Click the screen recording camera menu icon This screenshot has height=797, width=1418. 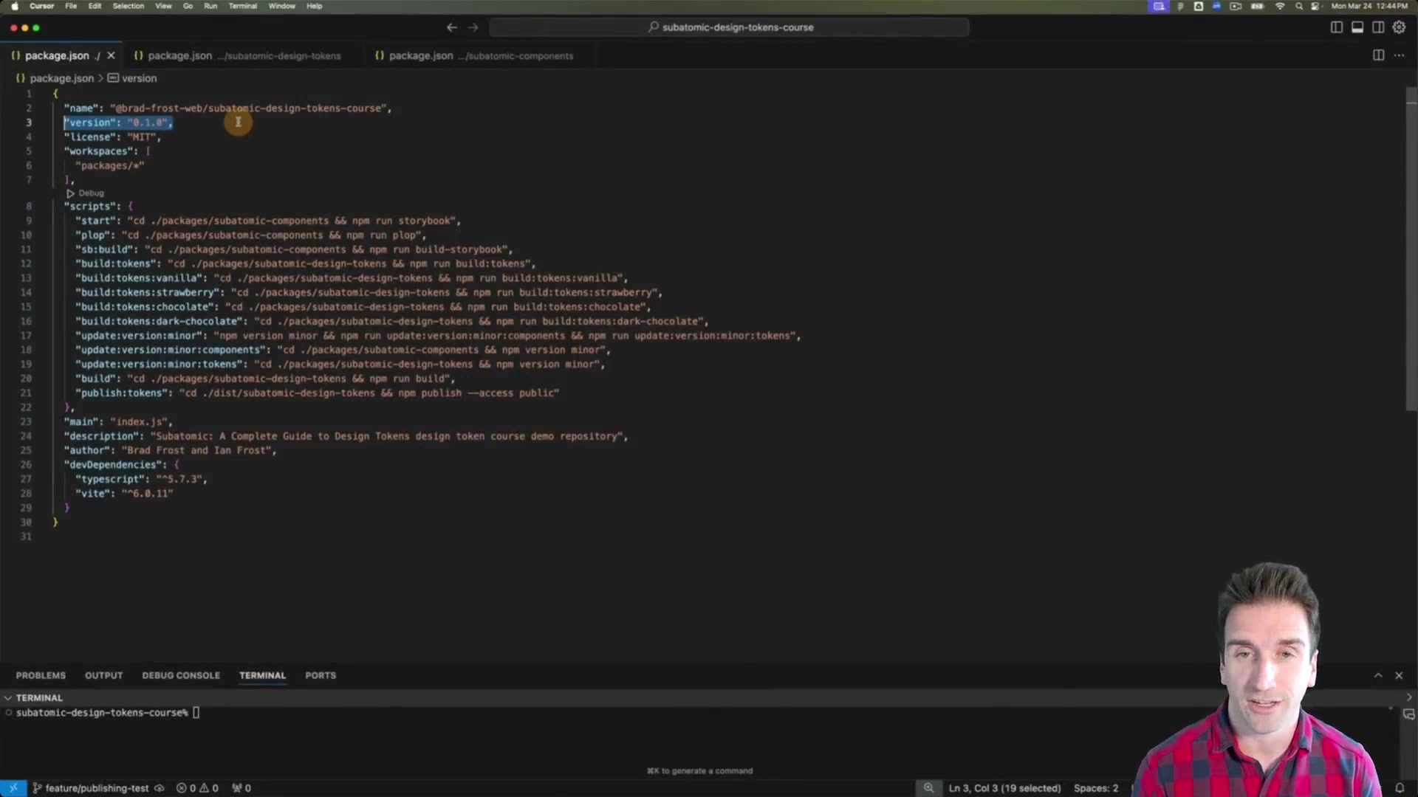pos(1236,6)
